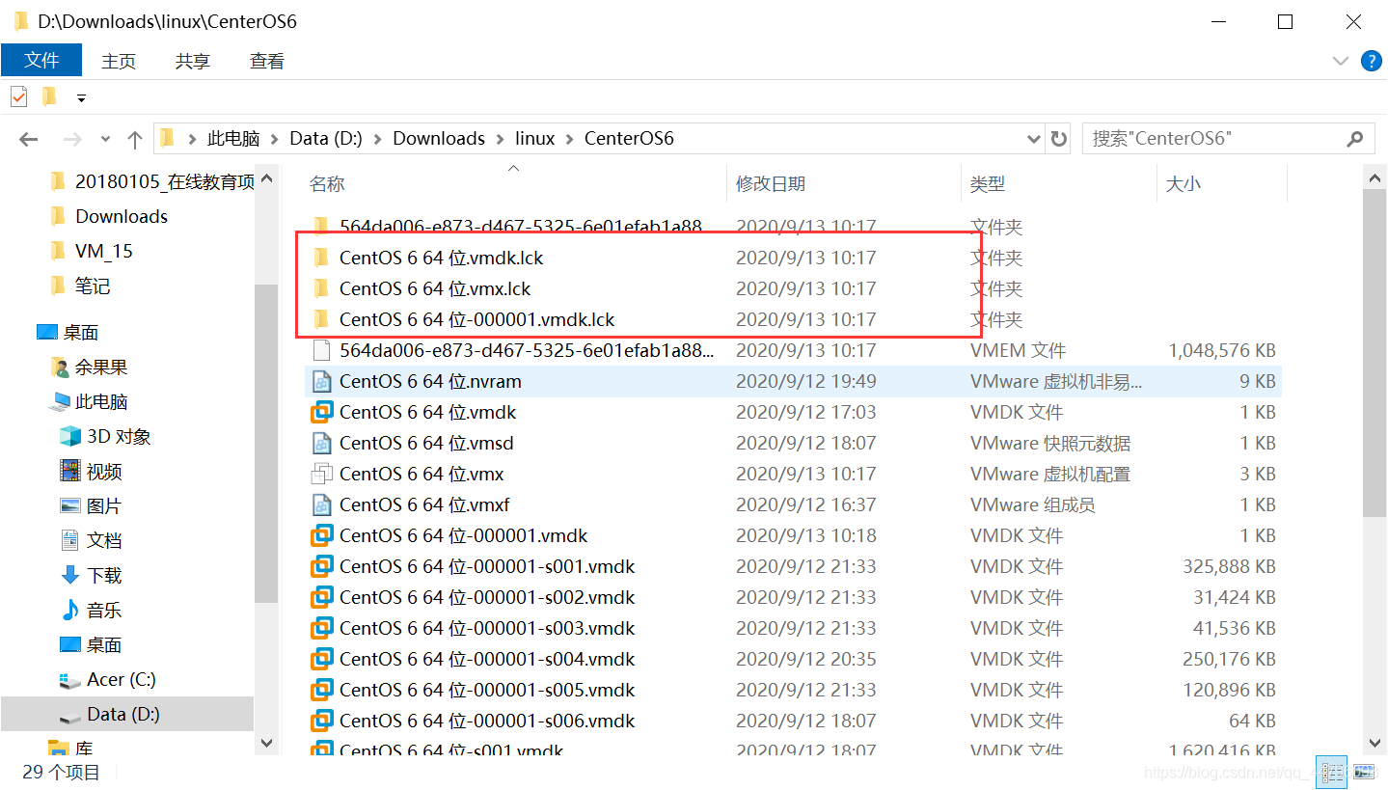The image size is (1388, 790).
Task: Sort by the 名称 column header
Action: (x=327, y=183)
